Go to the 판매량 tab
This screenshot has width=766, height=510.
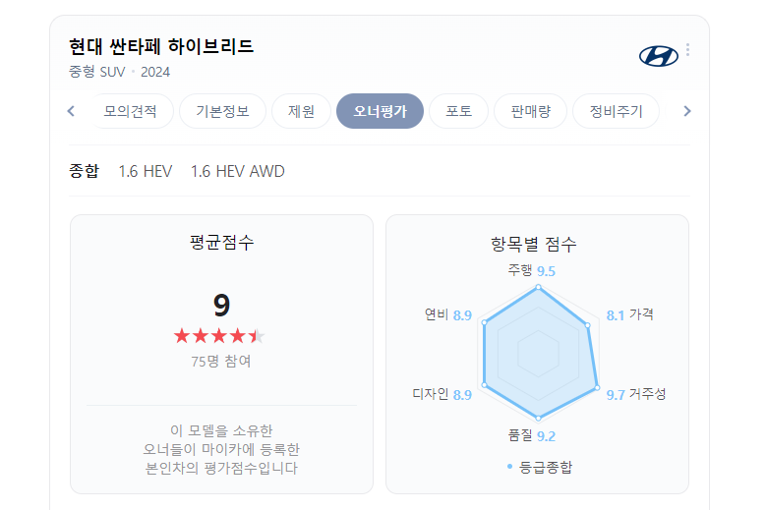coord(530,111)
